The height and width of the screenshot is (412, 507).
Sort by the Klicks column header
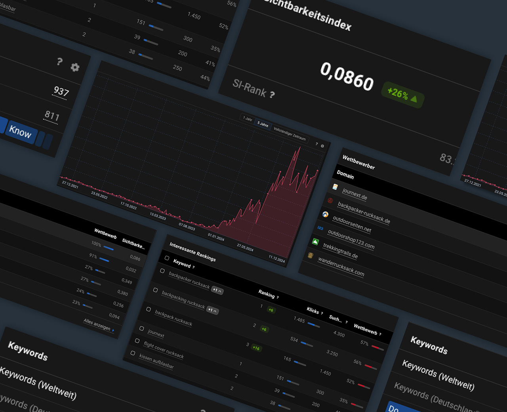tap(313, 311)
